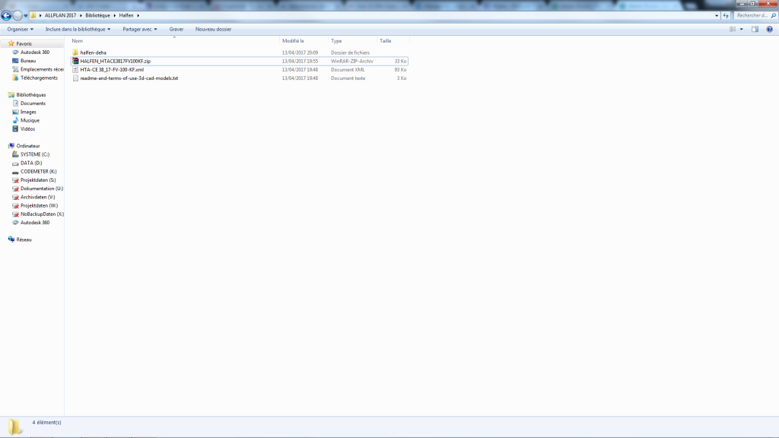
Task: Open Inclure dans la bibliothèque menu
Action: coord(78,30)
